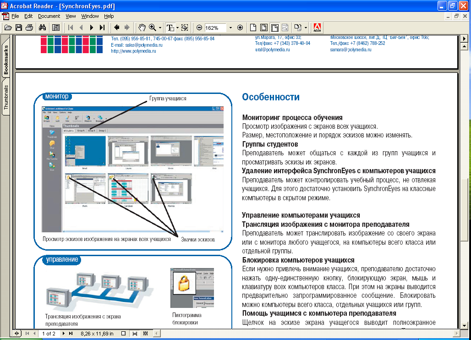Open the File menu

click(x=15, y=16)
